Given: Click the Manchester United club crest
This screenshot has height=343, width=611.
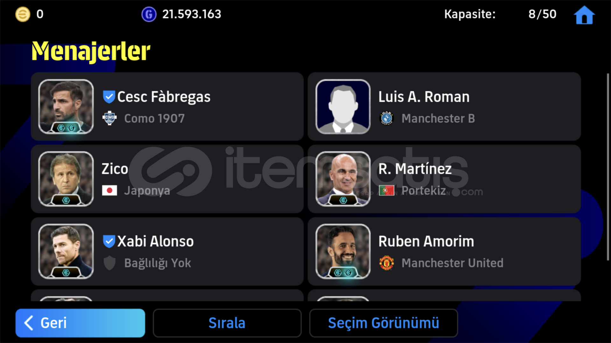Looking at the screenshot, I should click(387, 263).
